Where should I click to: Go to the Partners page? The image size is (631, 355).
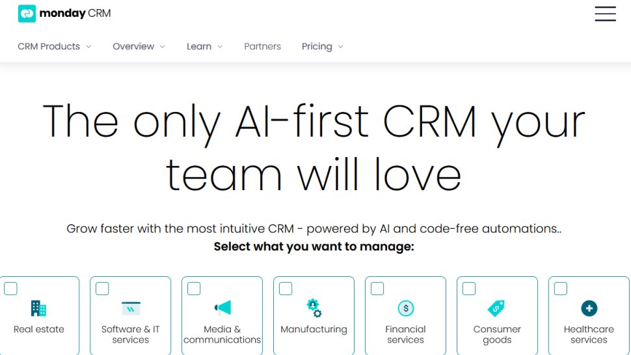click(262, 46)
